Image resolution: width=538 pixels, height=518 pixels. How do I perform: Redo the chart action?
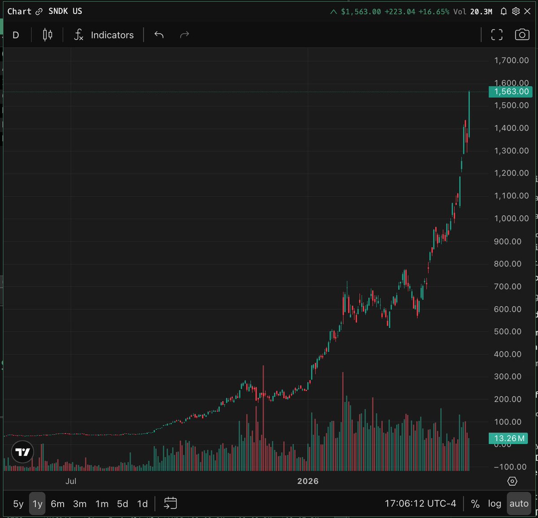tap(184, 35)
